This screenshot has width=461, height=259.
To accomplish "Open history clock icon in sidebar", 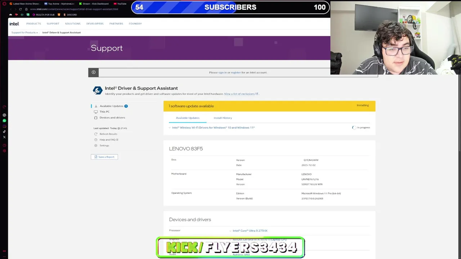I will [4, 145].
